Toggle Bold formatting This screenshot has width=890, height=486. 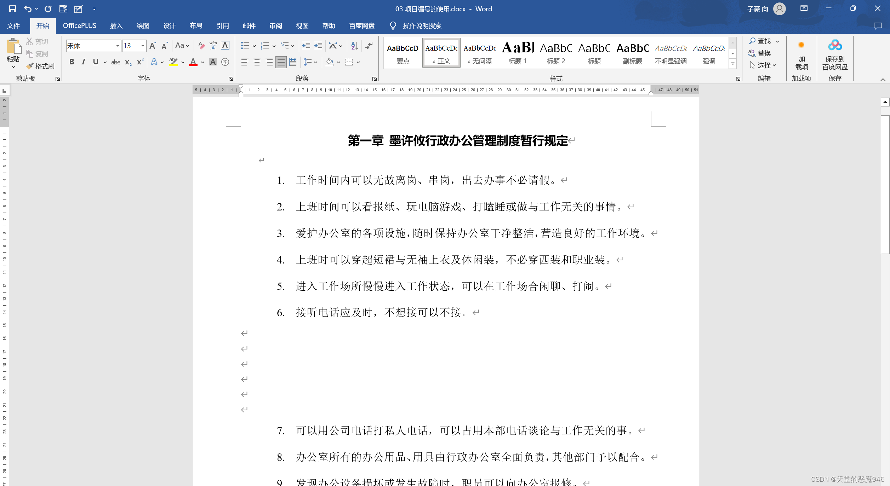click(x=72, y=62)
